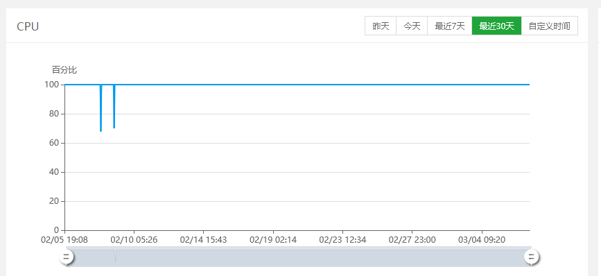Open the 自定义时间 custom range option
Screen dimensions: 601x276
(x=550, y=26)
